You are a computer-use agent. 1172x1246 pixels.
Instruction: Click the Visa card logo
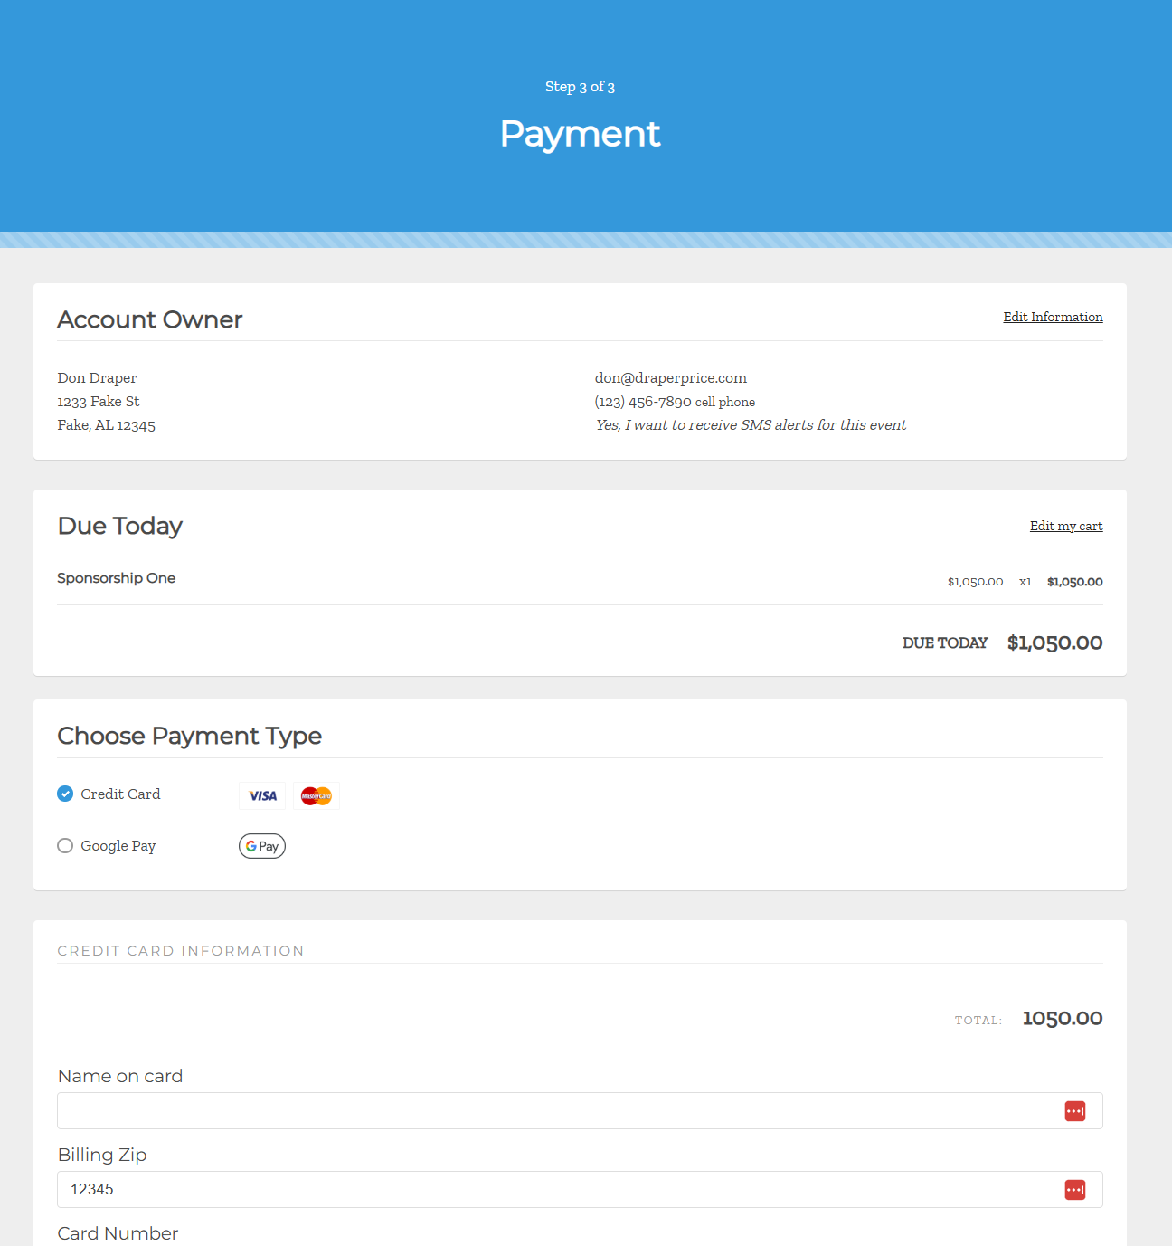coord(262,795)
